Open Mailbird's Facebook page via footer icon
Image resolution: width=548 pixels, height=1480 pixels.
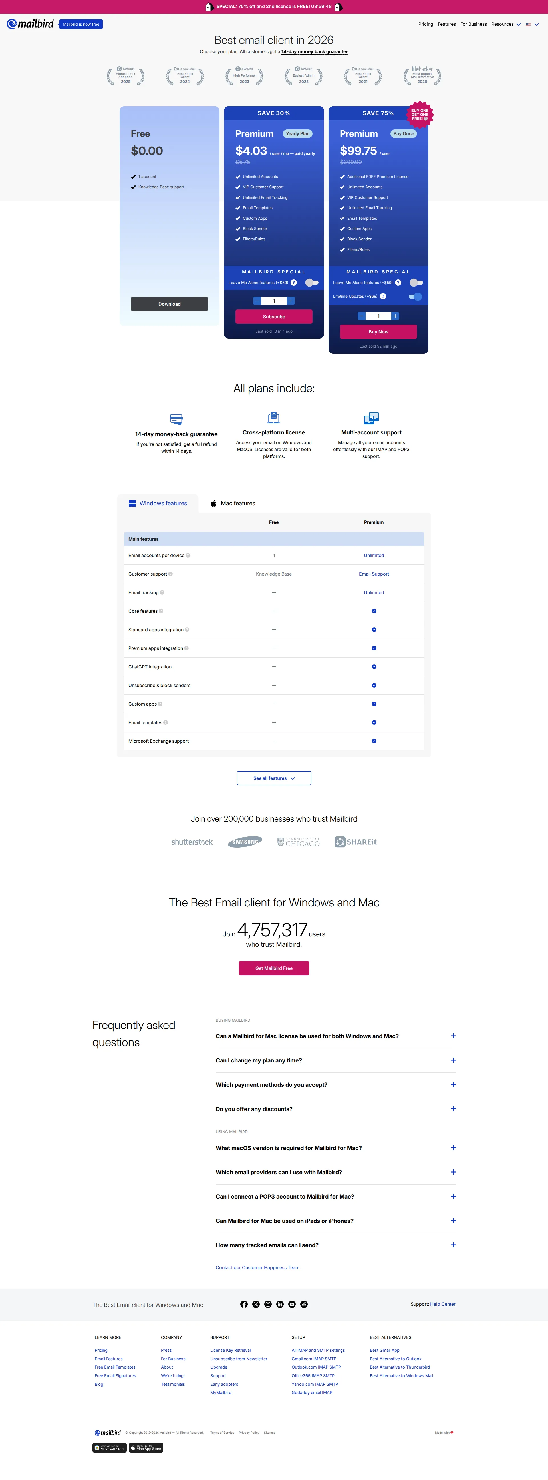coord(244,1304)
